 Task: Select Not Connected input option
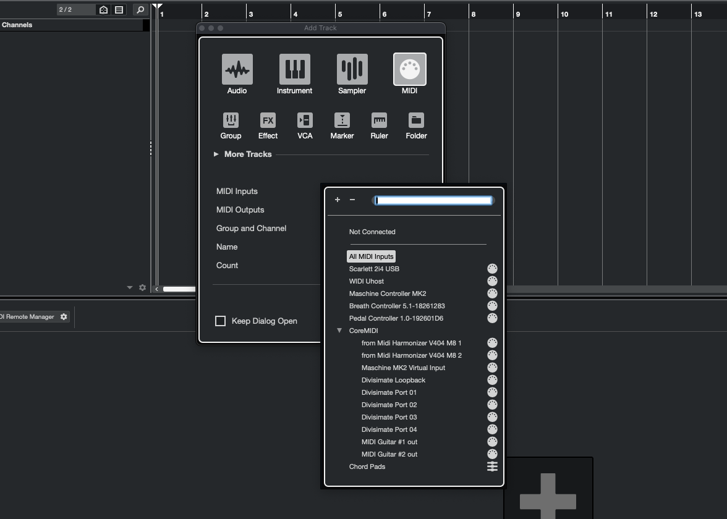[x=372, y=232]
